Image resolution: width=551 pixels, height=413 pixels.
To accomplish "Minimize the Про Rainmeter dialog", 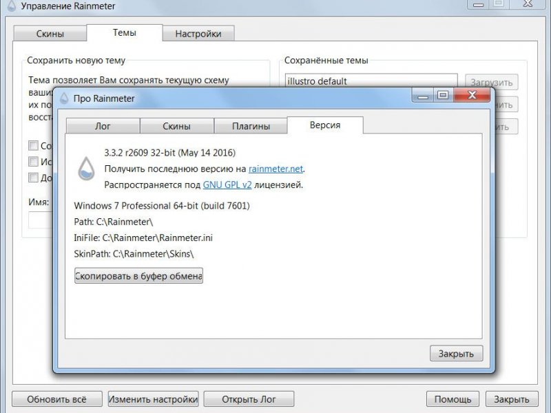I will tap(423, 95).
